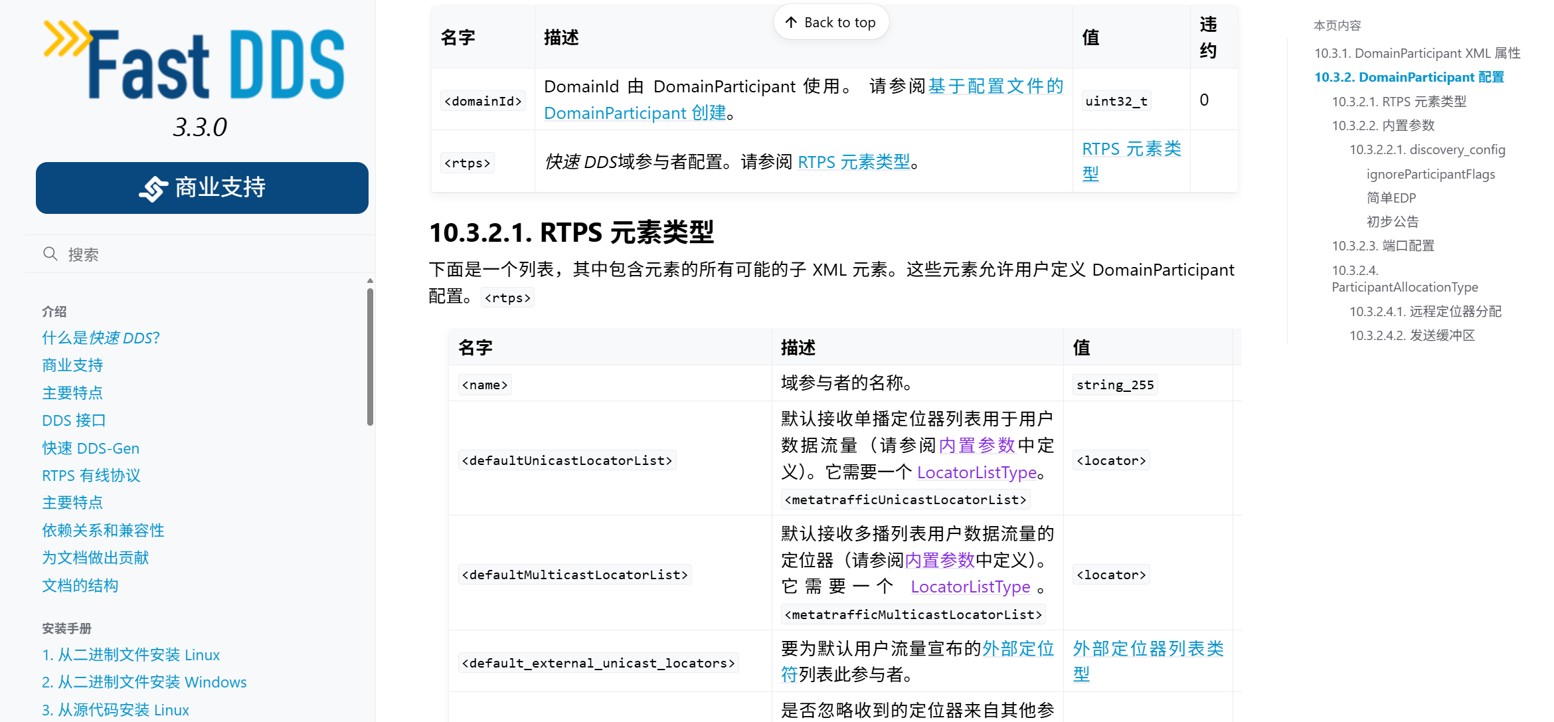The width and height of the screenshot is (1554, 722).
Task: Jump to 10.3.2.2 内置参数 section
Action: point(1383,126)
